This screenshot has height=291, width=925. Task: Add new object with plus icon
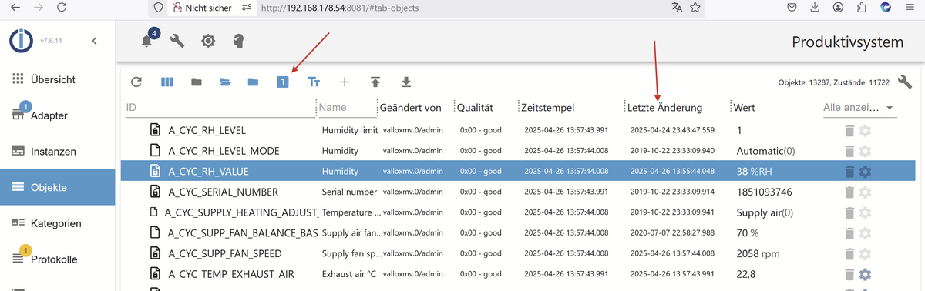pos(344,82)
